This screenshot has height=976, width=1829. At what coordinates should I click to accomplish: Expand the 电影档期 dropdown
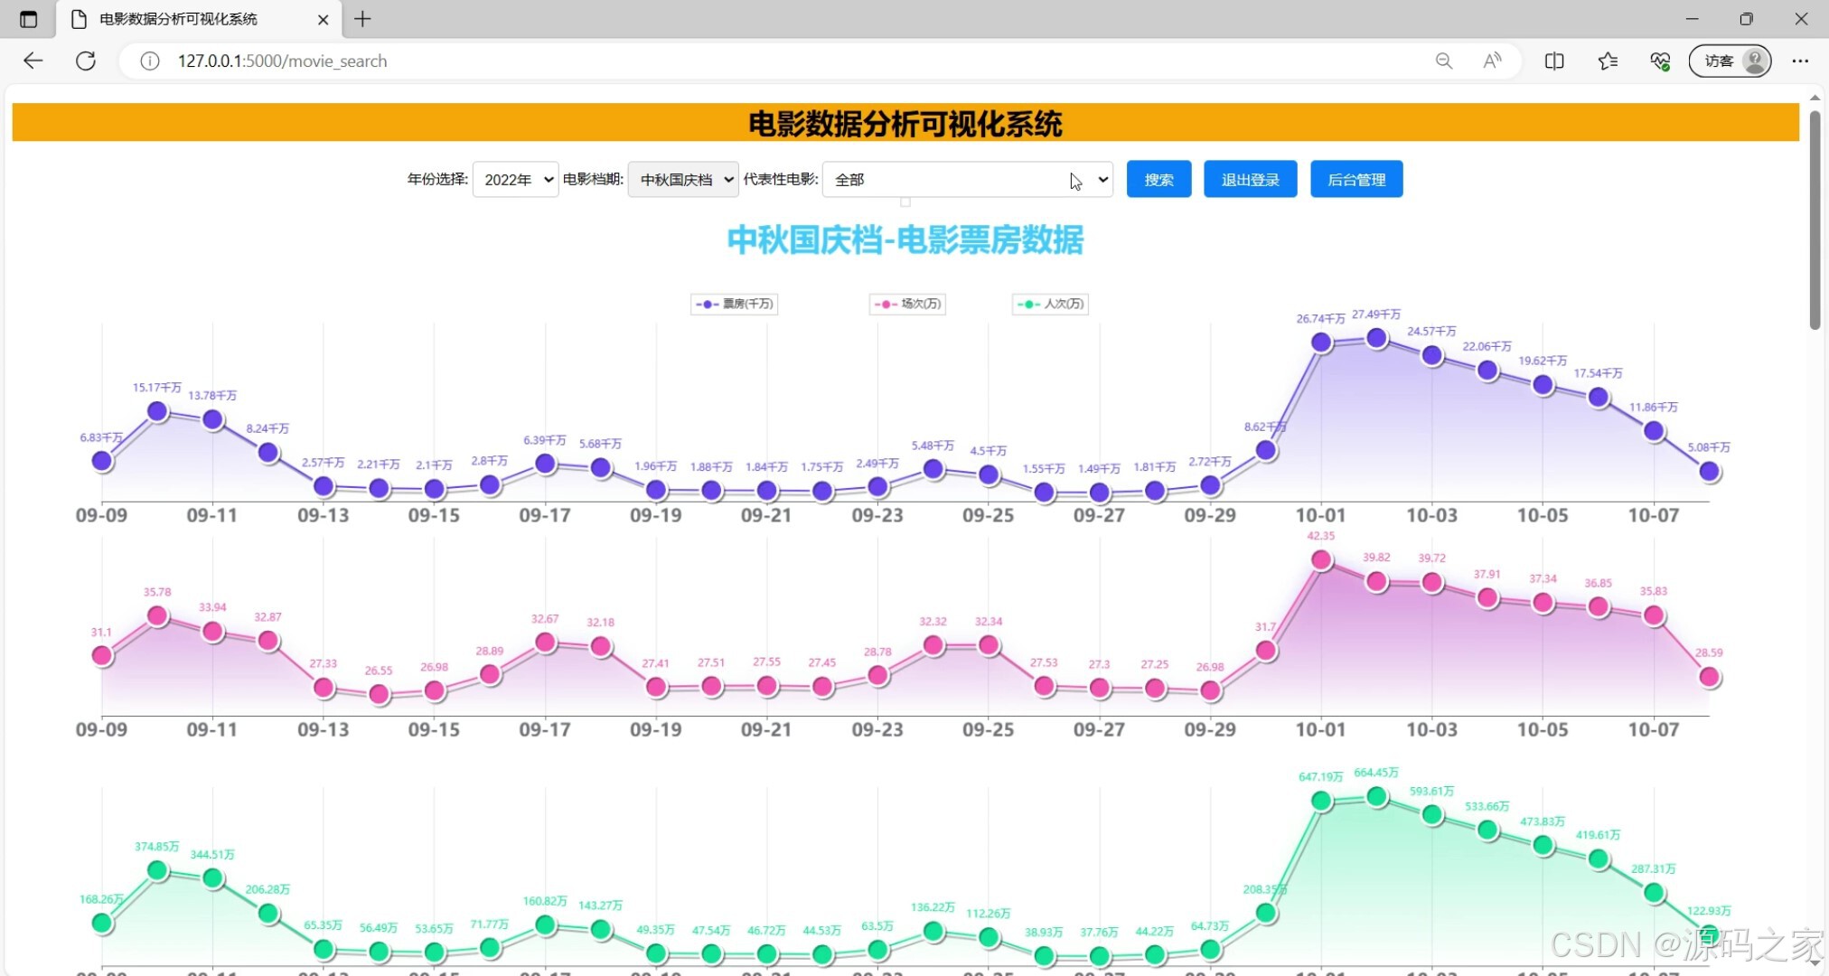coord(682,179)
